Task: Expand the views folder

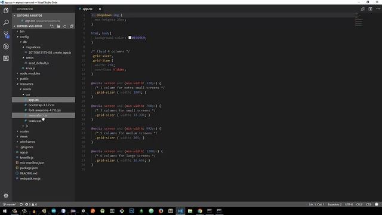Action: click(24, 137)
